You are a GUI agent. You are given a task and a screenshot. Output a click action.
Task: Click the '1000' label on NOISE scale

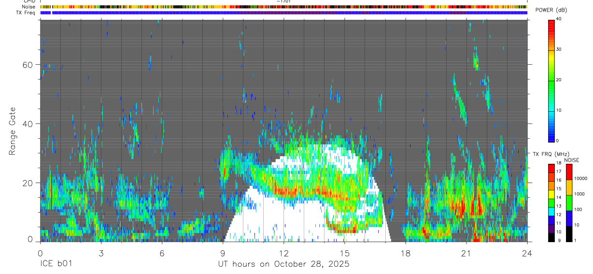click(x=580, y=194)
